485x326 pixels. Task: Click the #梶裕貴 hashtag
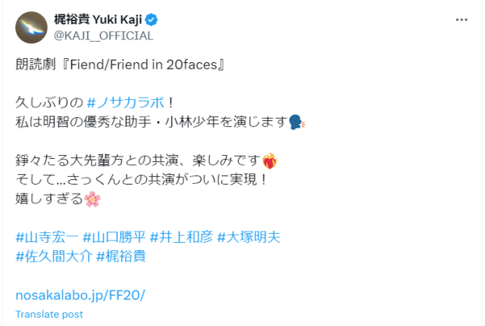coord(120,256)
